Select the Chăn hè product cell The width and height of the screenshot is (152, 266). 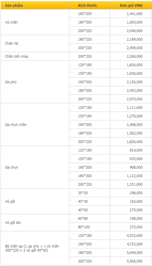pos(35,44)
